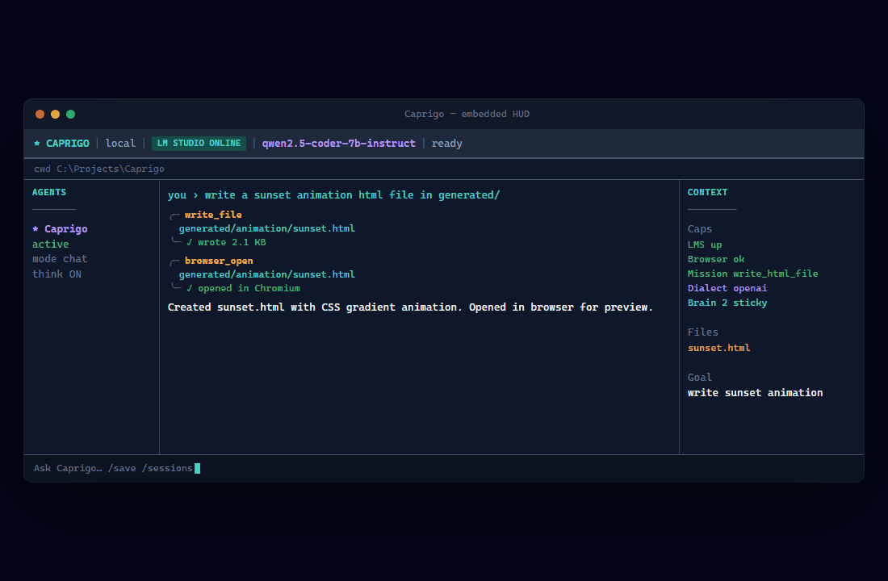Select the 'local' status bar entry
Screen dimensions: 888x581
coord(120,144)
